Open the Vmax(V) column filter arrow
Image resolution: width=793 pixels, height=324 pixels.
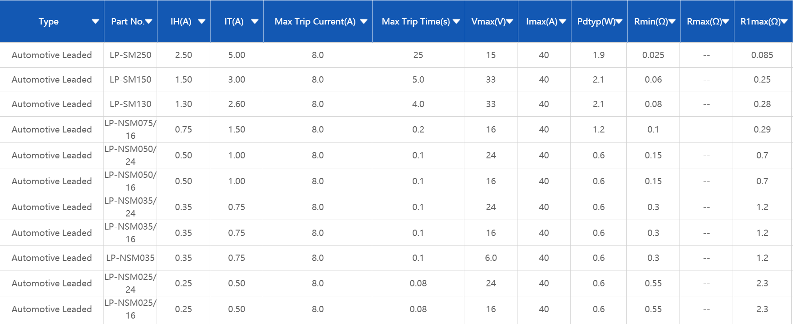[x=510, y=21]
